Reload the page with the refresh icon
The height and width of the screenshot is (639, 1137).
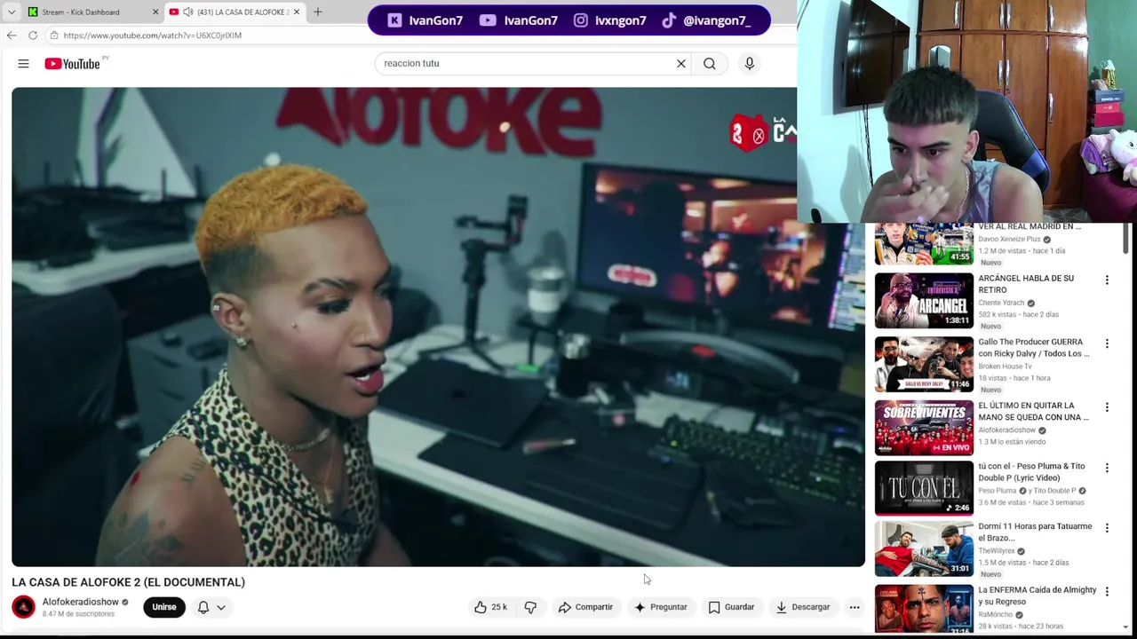tap(33, 35)
